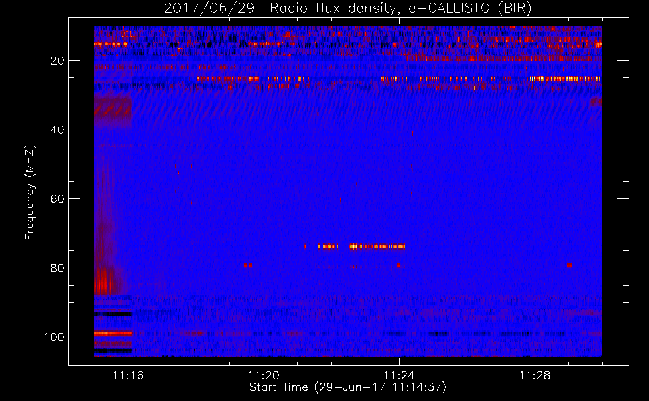Click the '11:28' time tick label
The width and height of the screenshot is (649, 401).
click(535, 376)
